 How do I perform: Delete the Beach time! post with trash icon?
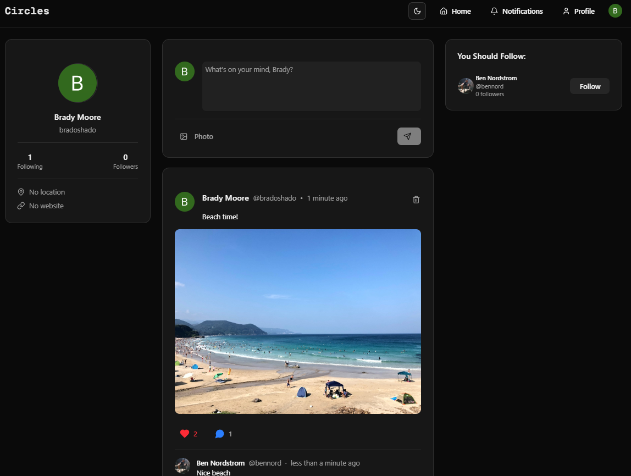click(x=416, y=200)
